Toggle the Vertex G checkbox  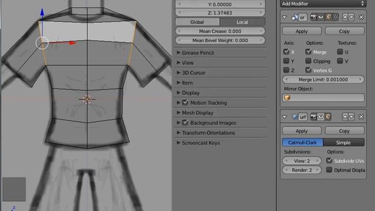(308, 70)
